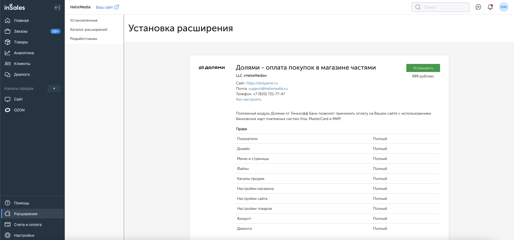Click the Показатели permission row label
The width and height of the screenshot is (514, 240).
247,139
